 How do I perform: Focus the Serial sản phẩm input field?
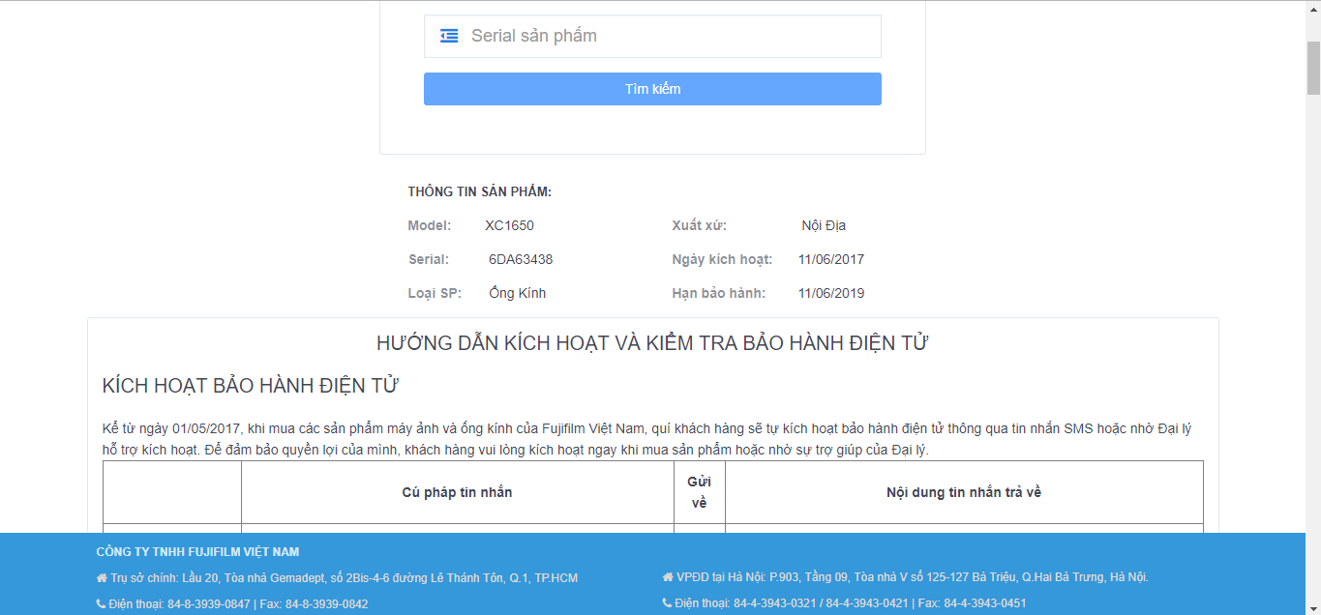click(668, 36)
